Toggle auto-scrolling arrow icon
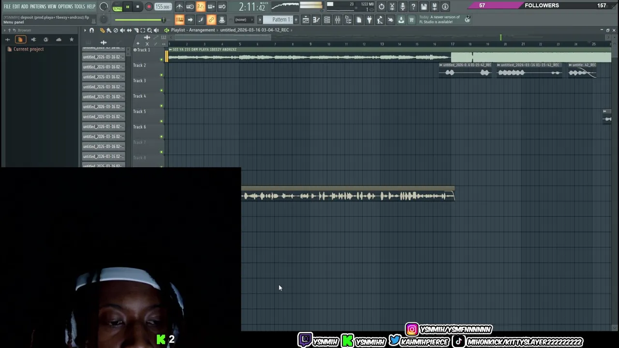This screenshot has height=348, width=619. pyautogui.click(x=190, y=20)
